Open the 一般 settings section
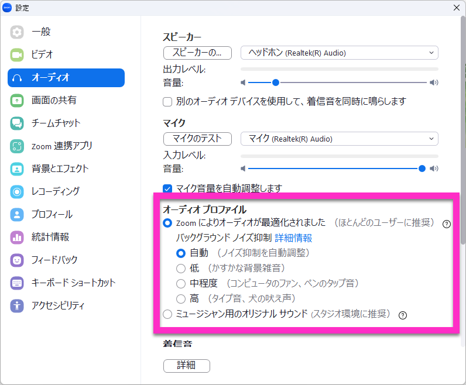 [66, 32]
